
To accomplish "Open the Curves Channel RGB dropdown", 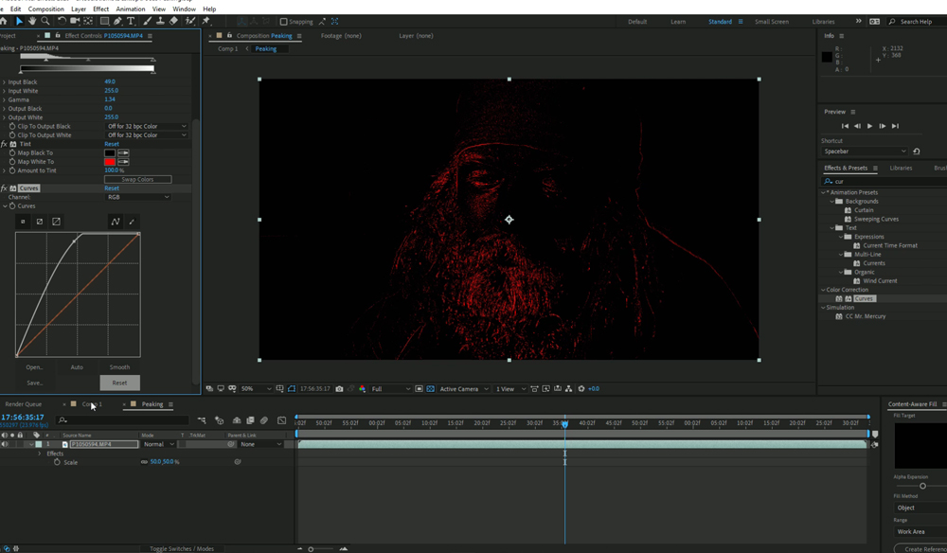I will pos(137,197).
